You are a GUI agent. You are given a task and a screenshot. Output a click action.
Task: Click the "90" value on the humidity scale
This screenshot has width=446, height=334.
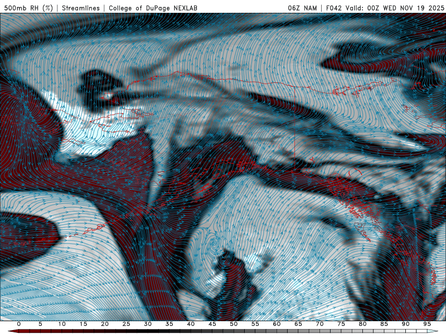tap(405, 324)
